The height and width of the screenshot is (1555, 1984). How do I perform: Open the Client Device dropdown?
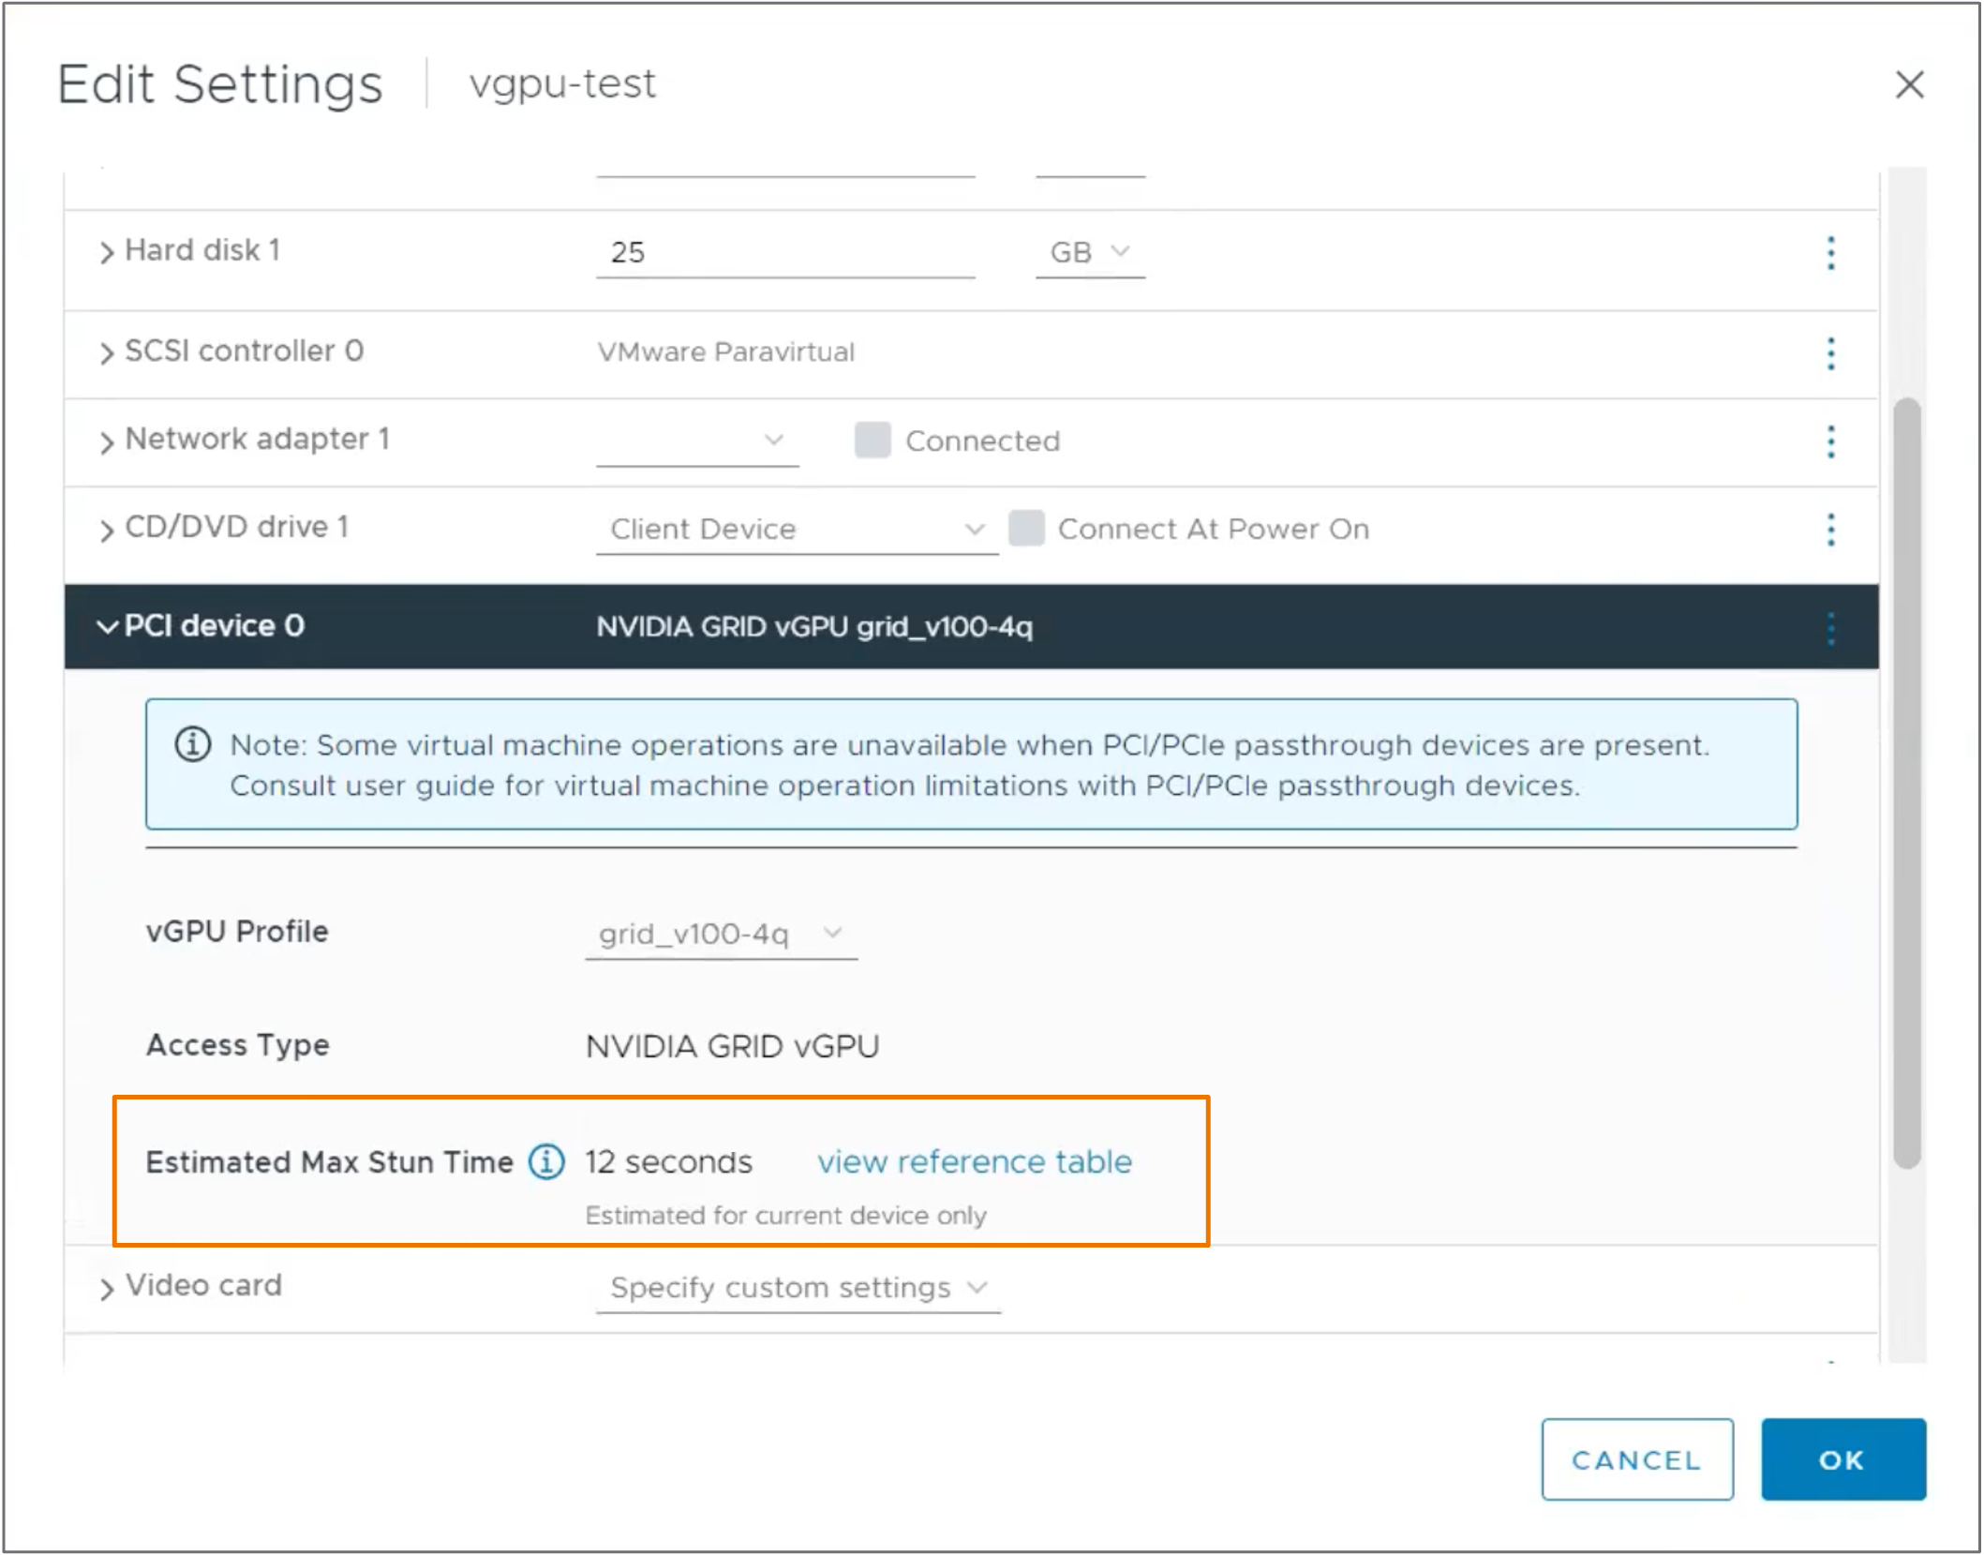(797, 530)
